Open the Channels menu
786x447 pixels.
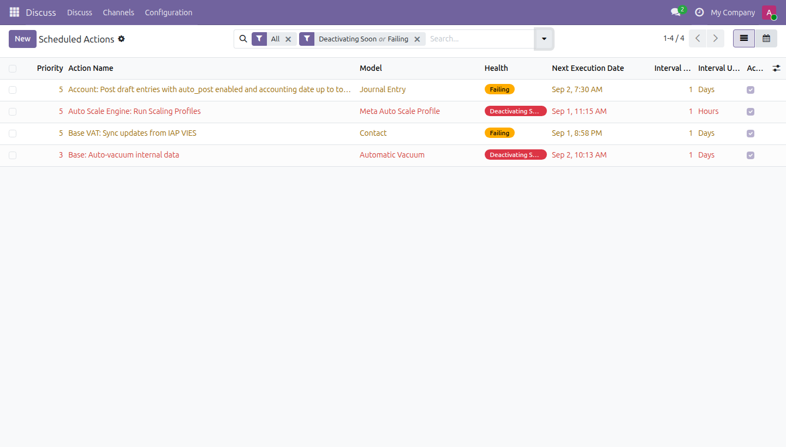point(118,12)
